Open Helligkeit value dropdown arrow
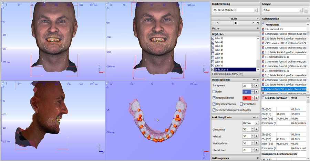The width and height of the screenshot is (310, 161). [x=256, y=136]
